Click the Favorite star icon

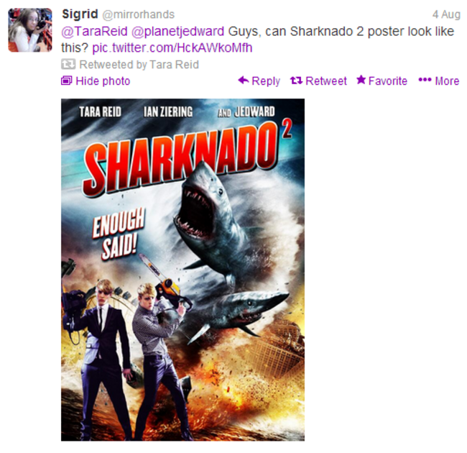tap(361, 80)
